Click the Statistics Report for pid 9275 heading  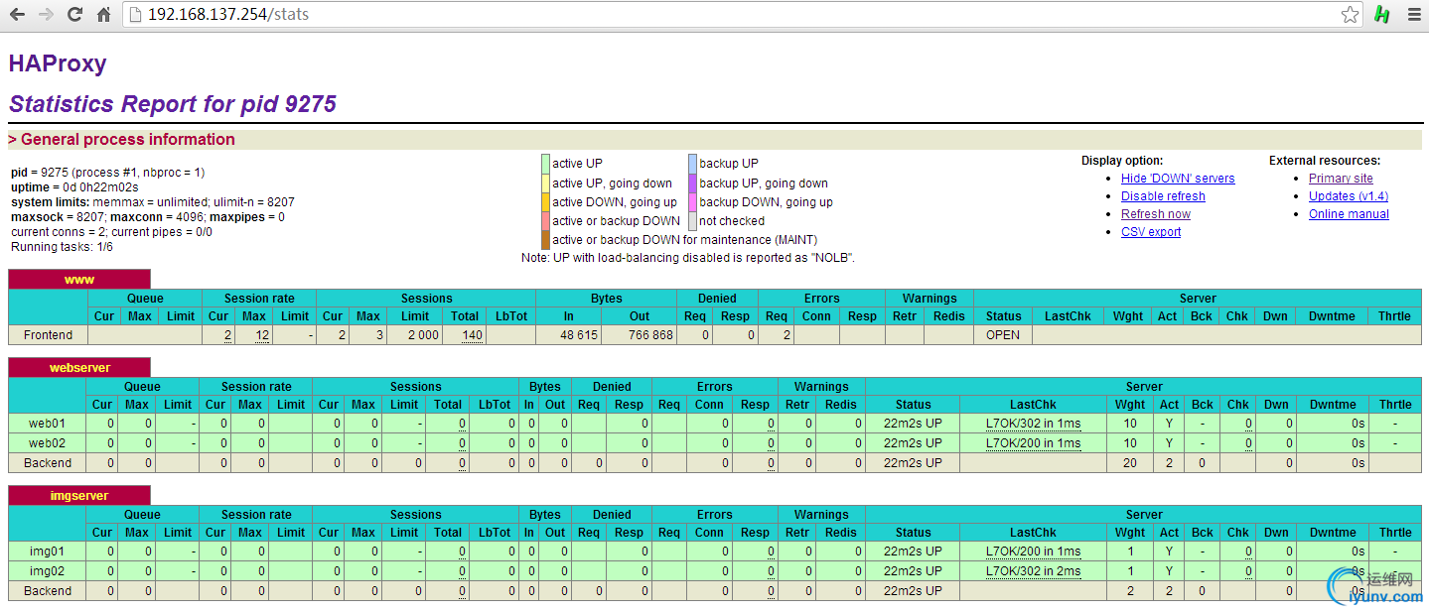pos(173,104)
